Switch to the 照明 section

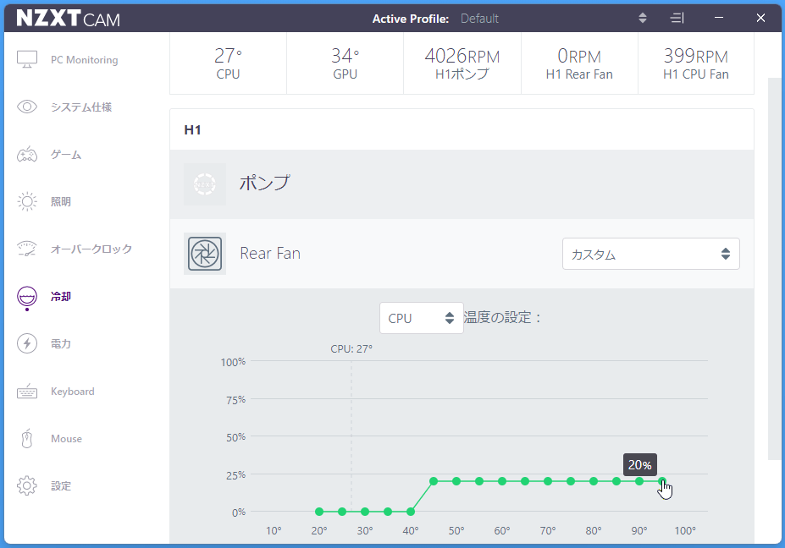pyautogui.click(x=61, y=201)
